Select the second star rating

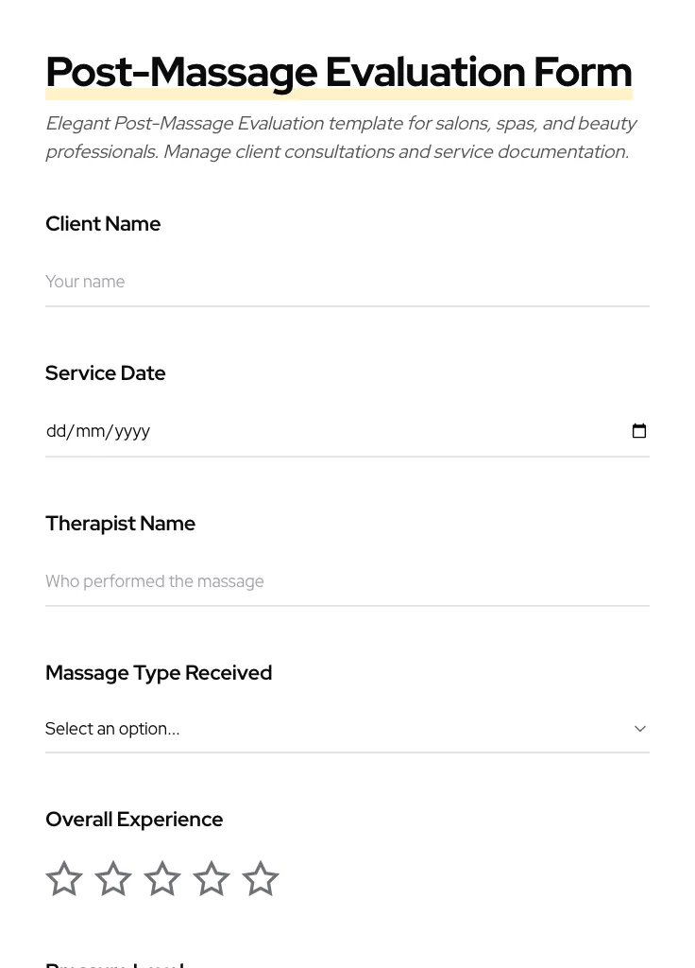[x=113, y=879]
